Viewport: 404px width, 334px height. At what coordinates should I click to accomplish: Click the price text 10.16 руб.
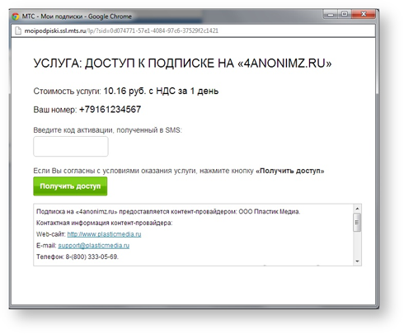pos(124,91)
